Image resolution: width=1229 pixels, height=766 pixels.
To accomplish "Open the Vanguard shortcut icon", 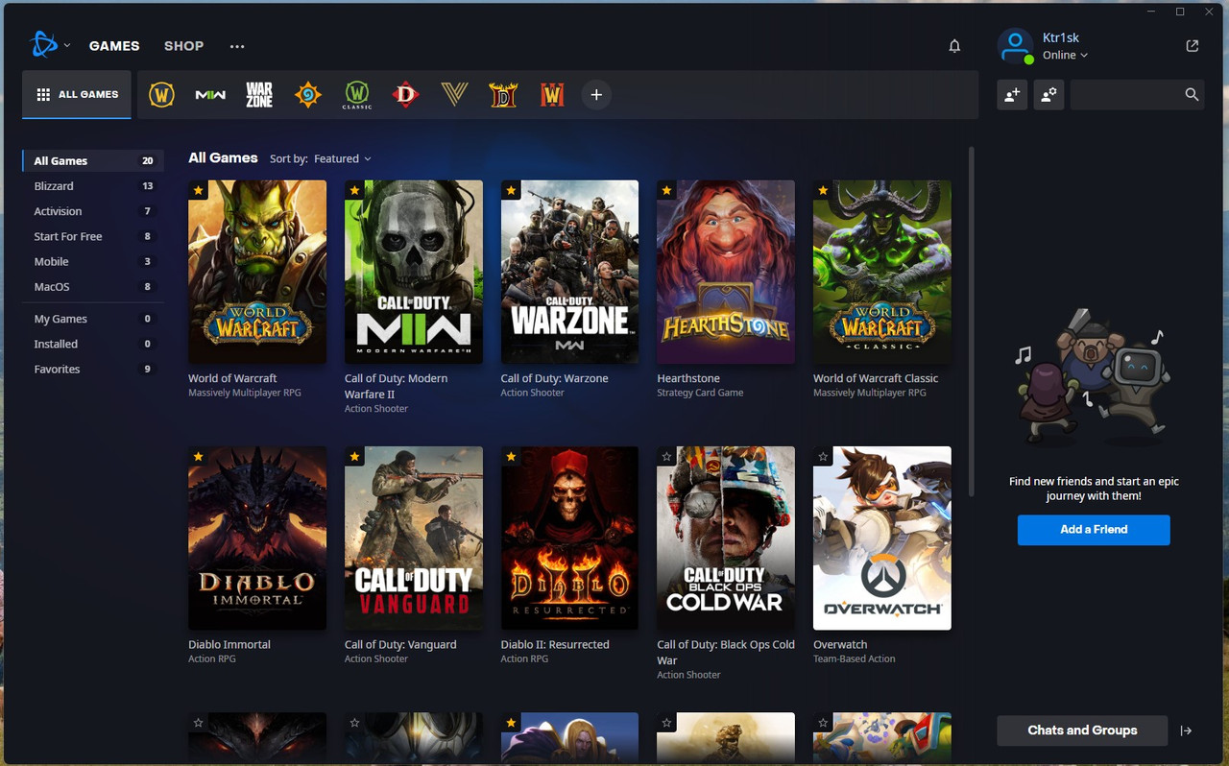I will [x=454, y=94].
